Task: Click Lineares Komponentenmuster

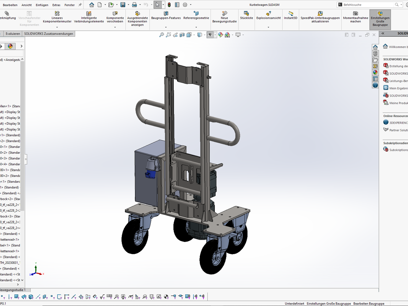Action: click(57, 18)
